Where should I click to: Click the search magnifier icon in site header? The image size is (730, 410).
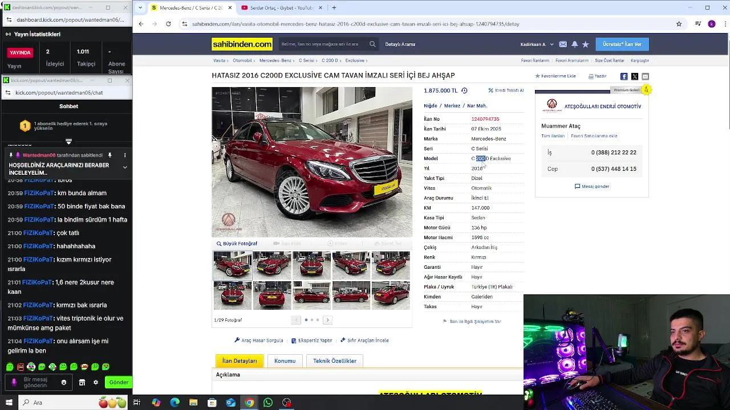click(x=372, y=44)
